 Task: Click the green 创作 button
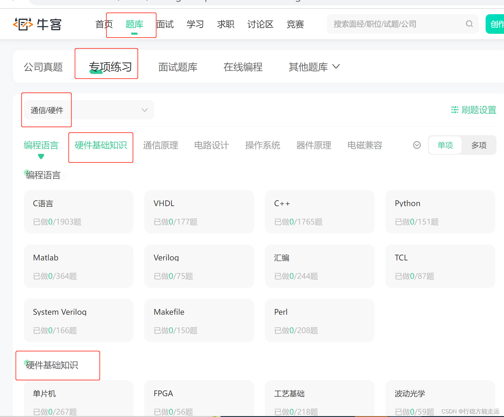(495, 24)
